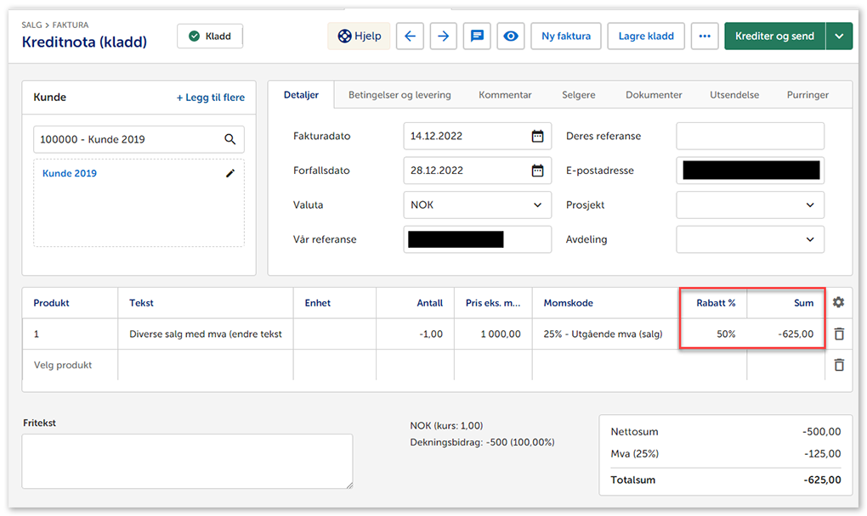This screenshot has width=867, height=516.
Task: Expand arrow next to Krediter og send
Action: pyautogui.click(x=839, y=36)
